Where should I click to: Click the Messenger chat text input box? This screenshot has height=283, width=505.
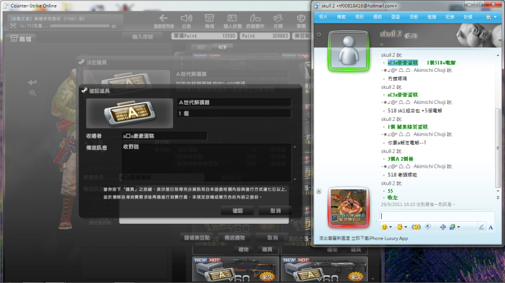click(437, 216)
